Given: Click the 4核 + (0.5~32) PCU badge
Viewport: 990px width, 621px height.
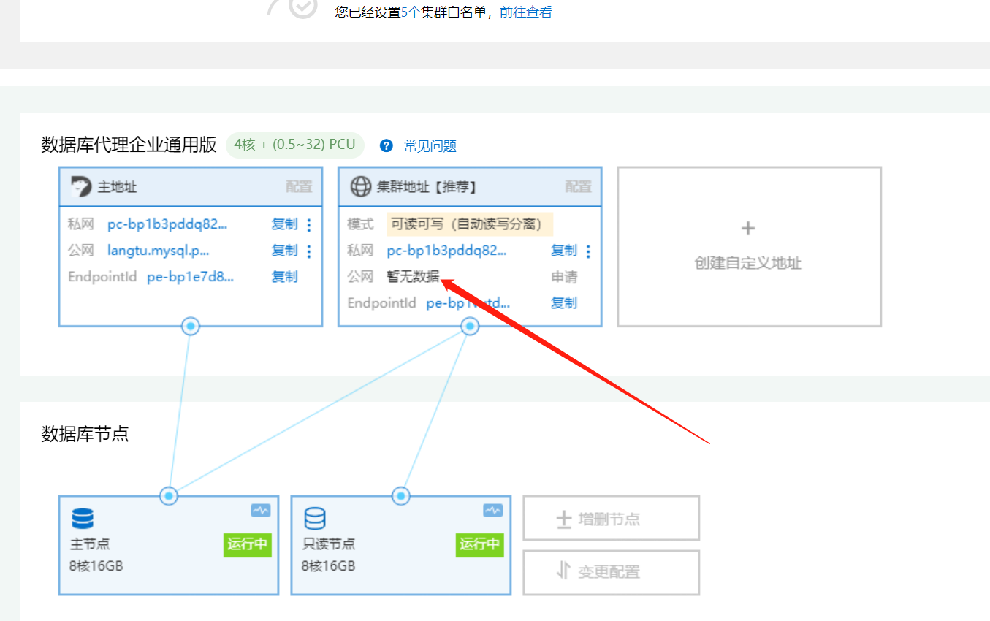Looking at the screenshot, I should [294, 145].
